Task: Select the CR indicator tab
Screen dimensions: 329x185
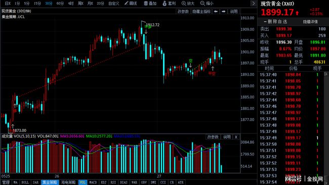Action: tap(172, 182)
